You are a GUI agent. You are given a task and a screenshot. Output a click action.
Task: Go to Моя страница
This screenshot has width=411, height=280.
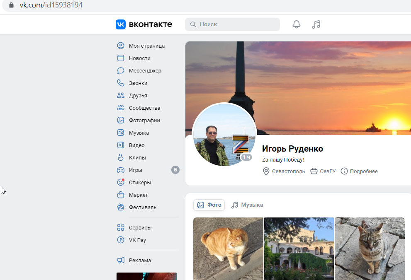(146, 46)
